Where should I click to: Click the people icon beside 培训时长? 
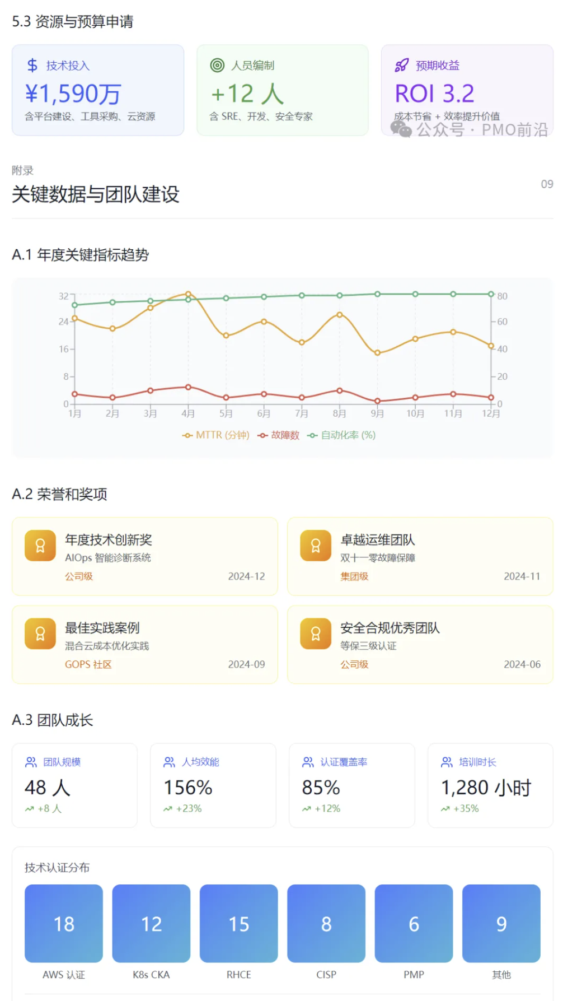[x=447, y=762]
